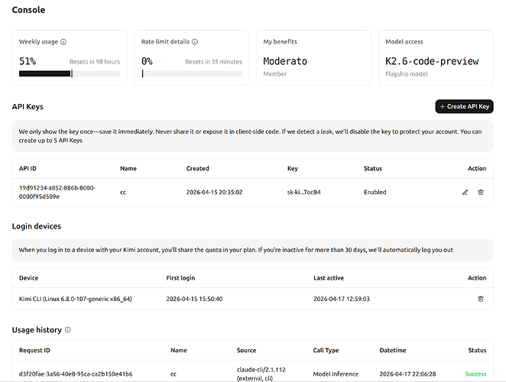Click the 51% weekly usage value
The height and width of the screenshot is (382, 506).
28,61
